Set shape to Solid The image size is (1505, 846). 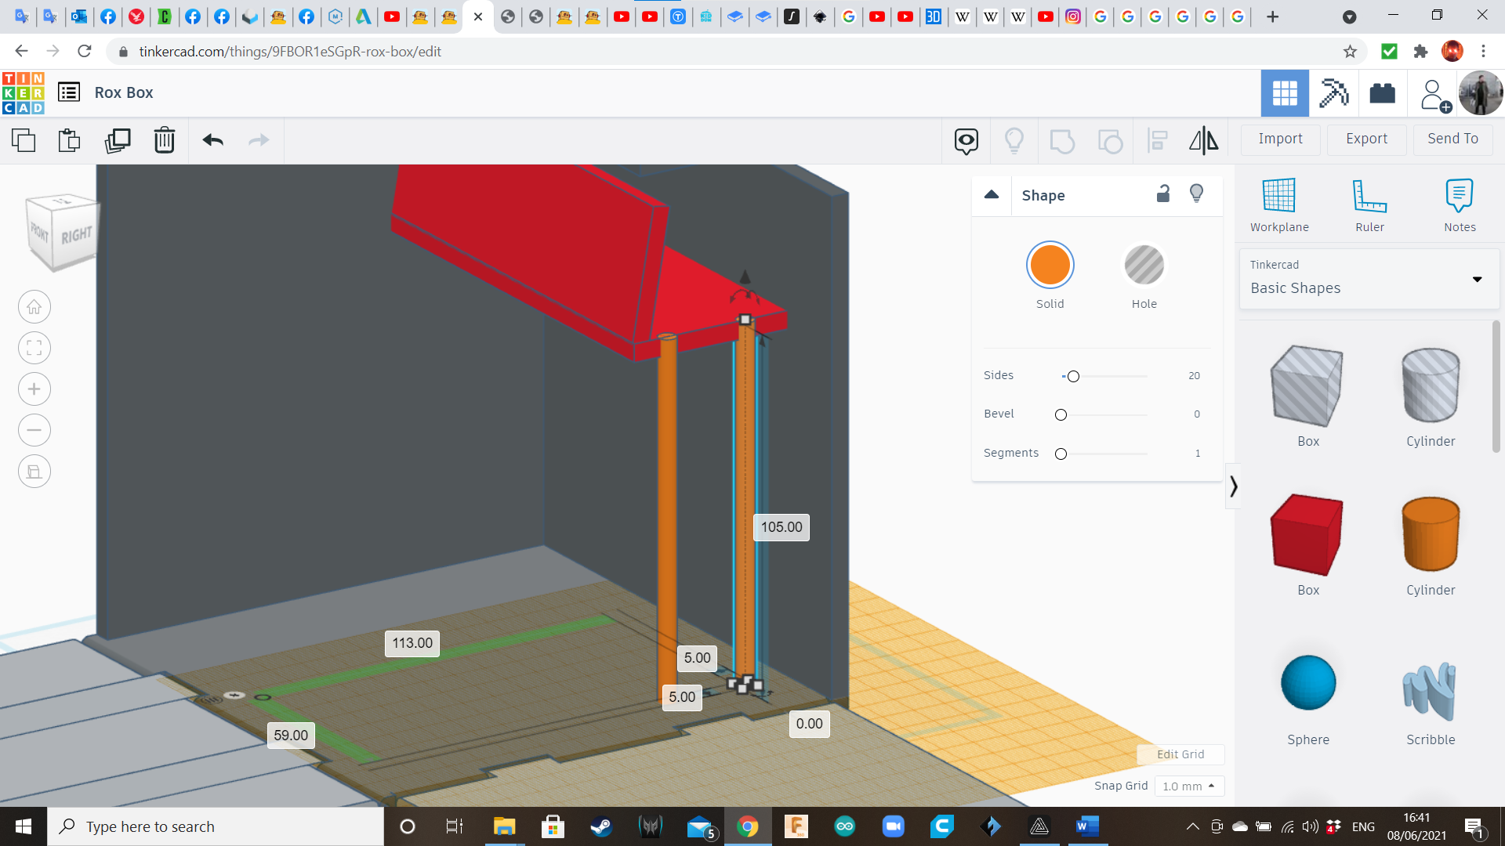[1050, 266]
